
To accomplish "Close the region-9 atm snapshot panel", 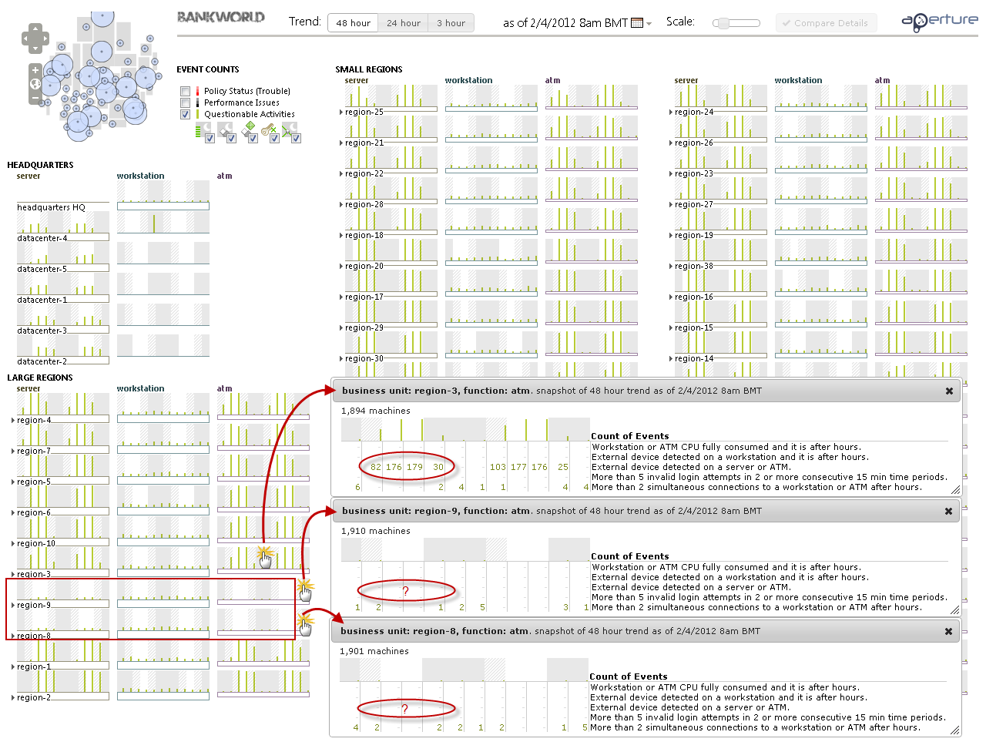I will (948, 511).
